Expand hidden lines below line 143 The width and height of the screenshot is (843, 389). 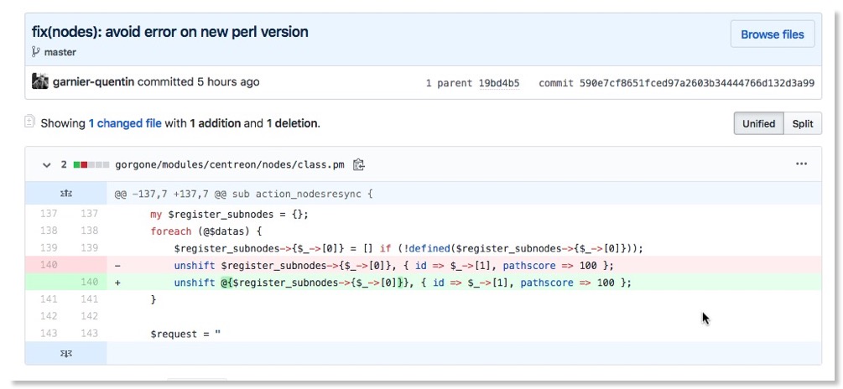click(x=66, y=353)
